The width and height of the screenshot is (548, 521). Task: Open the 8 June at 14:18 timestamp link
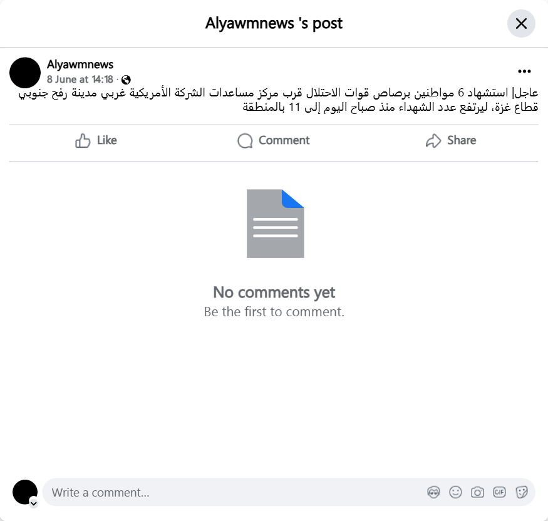(x=80, y=80)
